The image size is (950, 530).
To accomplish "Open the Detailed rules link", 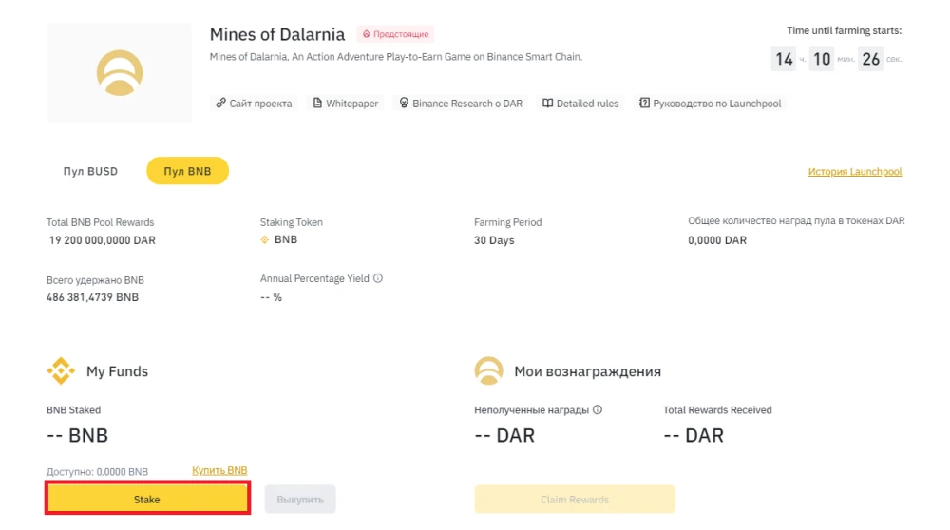I will pos(580,103).
